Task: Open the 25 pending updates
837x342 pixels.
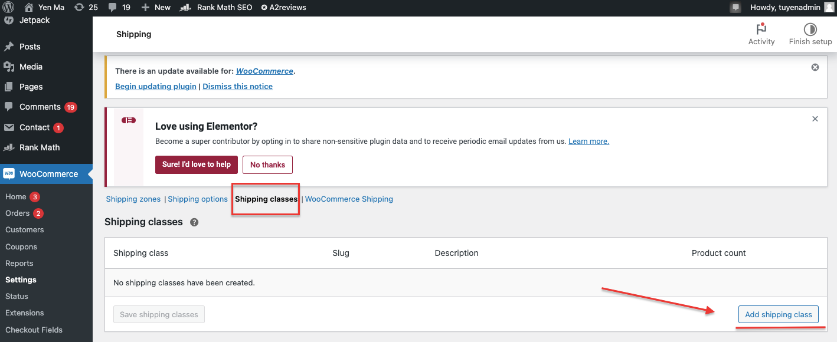Action: tap(86, 8)
